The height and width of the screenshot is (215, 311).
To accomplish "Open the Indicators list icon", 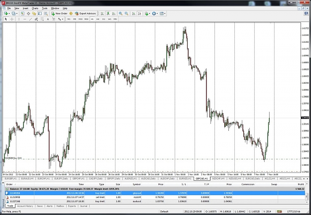I will point(146,13).
